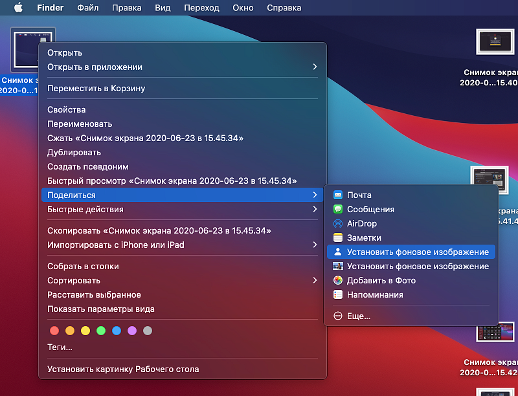518x396 pixels.
Task: Click the Photos icon labeled Добавить в Фото
Action: click(x=337, y=280)
